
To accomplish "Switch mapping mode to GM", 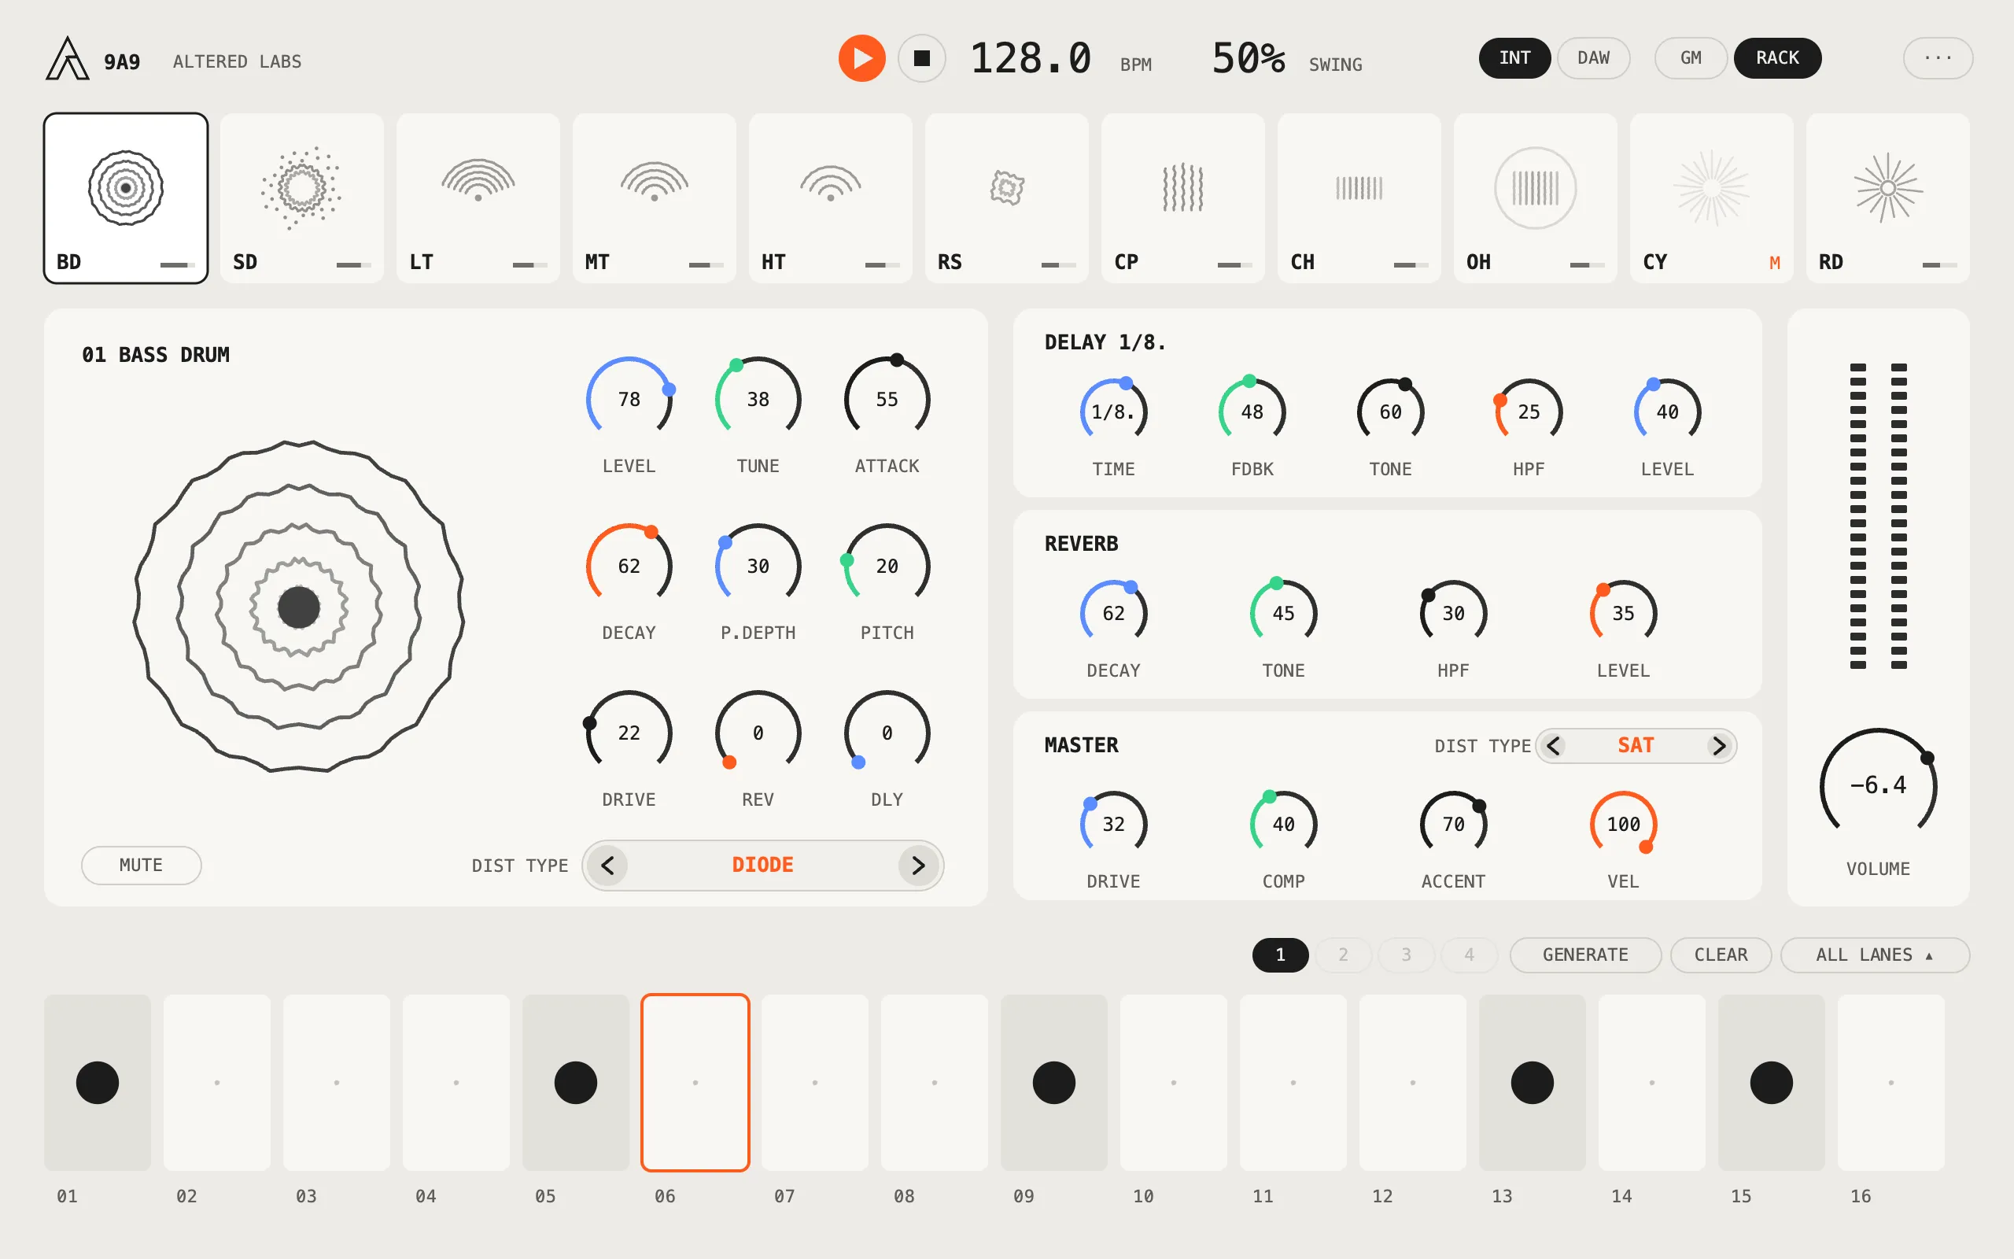I will click(1691, 58).
